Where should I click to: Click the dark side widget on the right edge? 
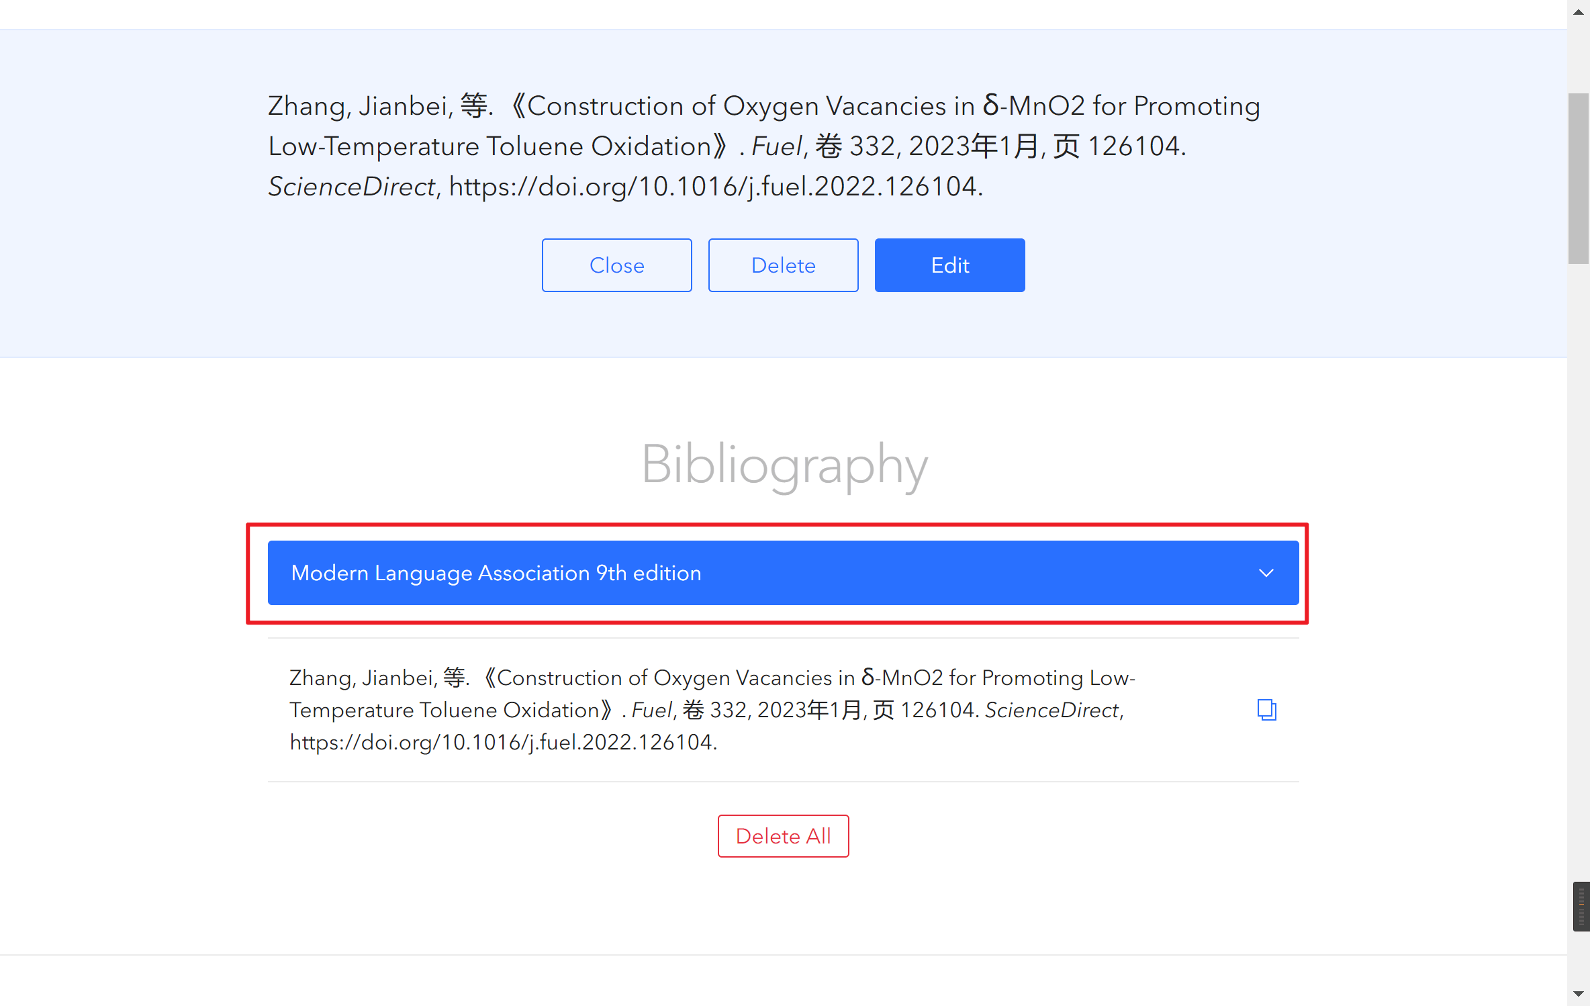click(1581, 906)
